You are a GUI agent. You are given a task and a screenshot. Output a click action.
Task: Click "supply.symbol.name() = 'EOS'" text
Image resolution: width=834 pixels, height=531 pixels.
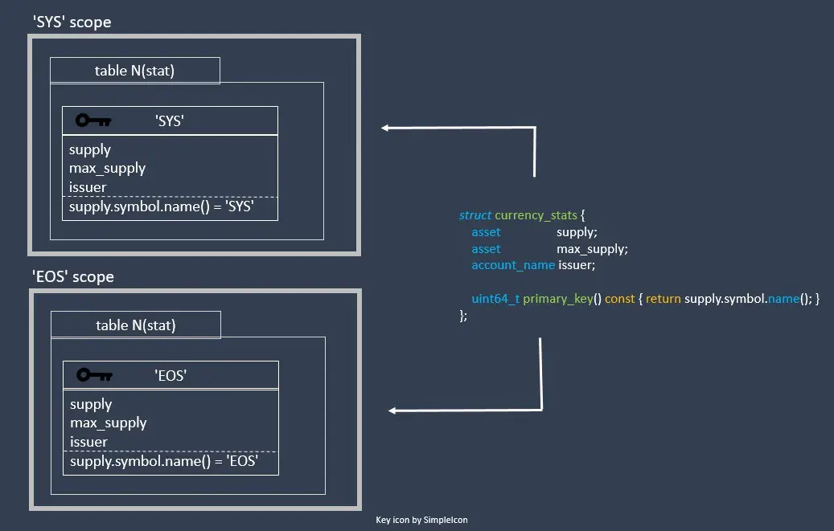(x=164, y=461)
